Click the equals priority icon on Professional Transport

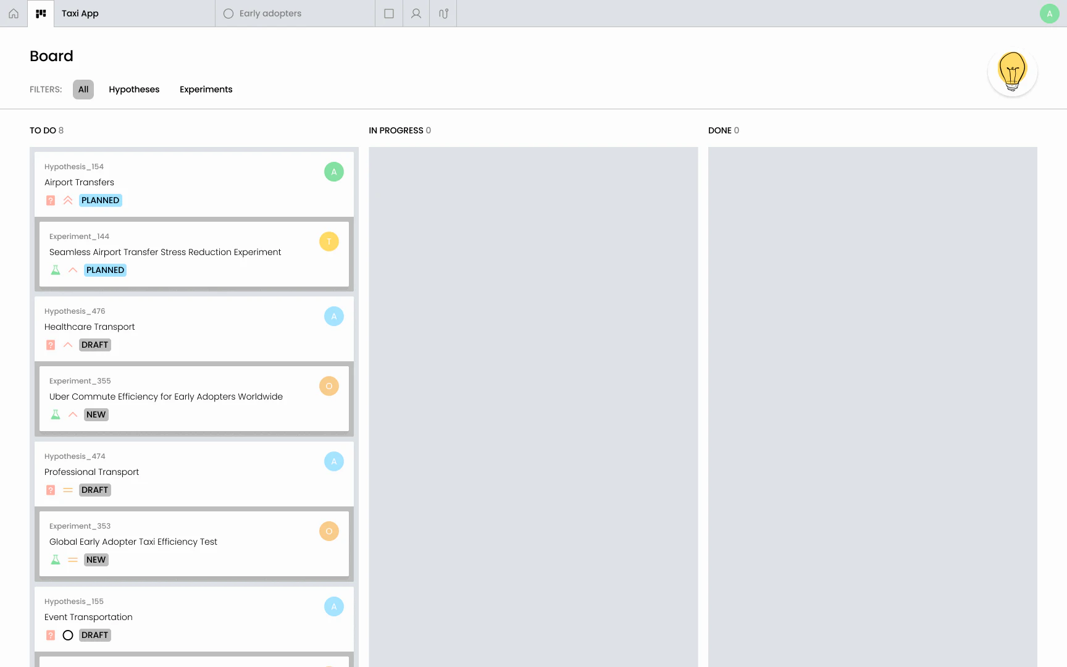[x=68, y=490]
